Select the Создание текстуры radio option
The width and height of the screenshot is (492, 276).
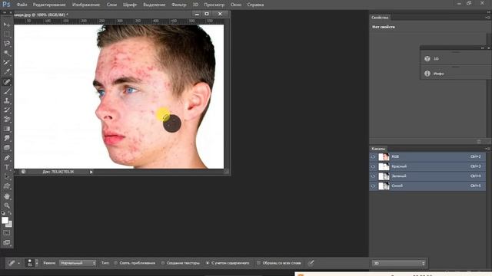[x=163, y=263]
